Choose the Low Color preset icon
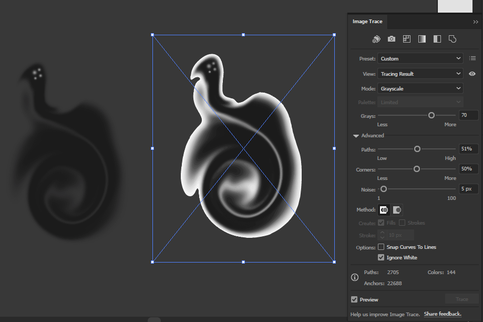 point(407,39)
